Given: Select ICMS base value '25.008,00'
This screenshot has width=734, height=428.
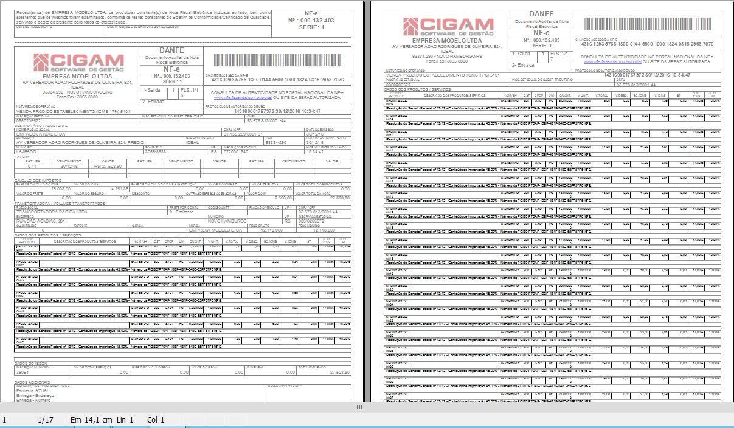Looking at the screenshot, I should coord(61,189).
